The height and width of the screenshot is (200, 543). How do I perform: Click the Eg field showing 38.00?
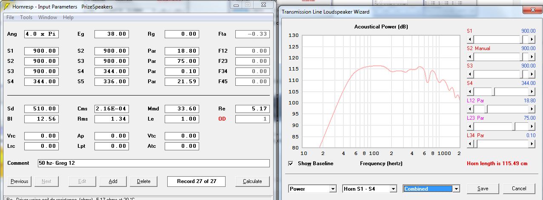[x=111, y=34]
